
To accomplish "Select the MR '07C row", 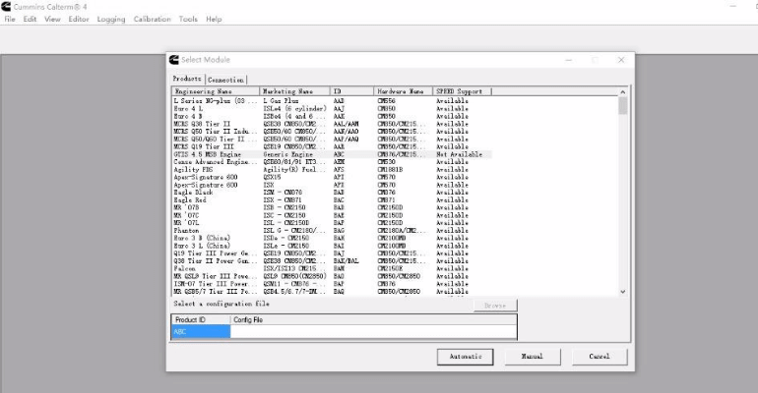I will (x=332, y=215).
